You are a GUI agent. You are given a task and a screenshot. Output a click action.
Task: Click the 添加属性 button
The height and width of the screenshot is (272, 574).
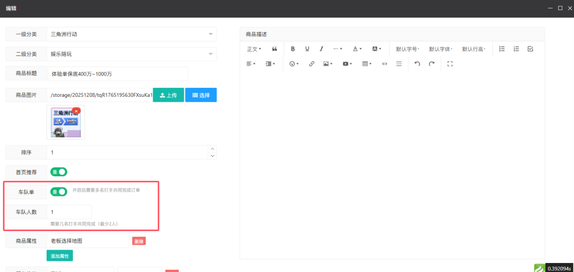pyautogui.click(x=59, y=256)
